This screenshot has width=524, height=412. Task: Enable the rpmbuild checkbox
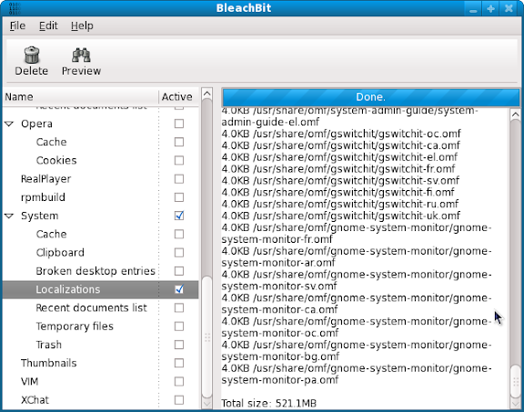179,197
